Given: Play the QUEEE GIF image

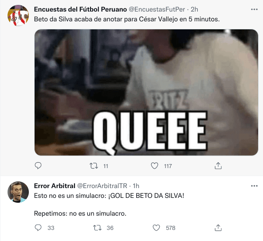Looking at the screenshot, I should click(x=146, y=92).
